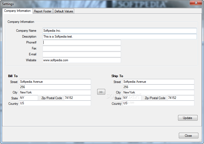This screenshot has height=144, width=204.
Task: Click the E-mail text box
Action: click(x=82, y=54)
